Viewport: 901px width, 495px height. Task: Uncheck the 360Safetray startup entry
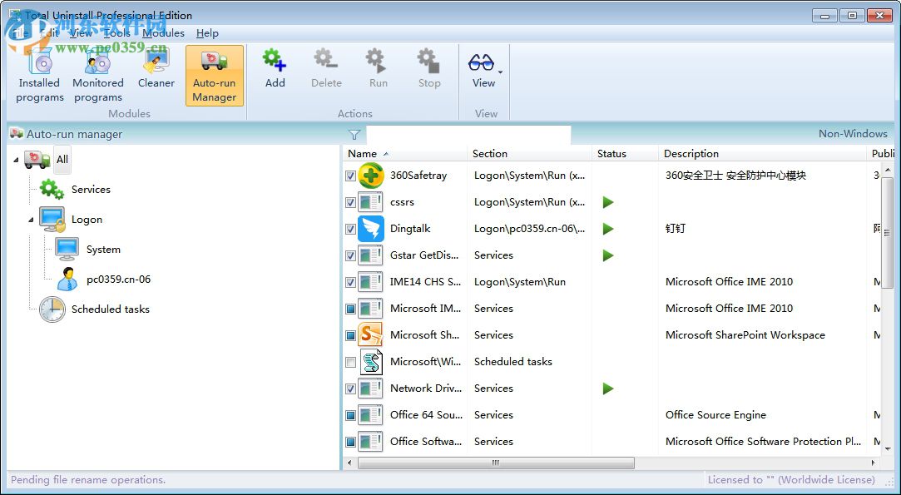(350, 176)
